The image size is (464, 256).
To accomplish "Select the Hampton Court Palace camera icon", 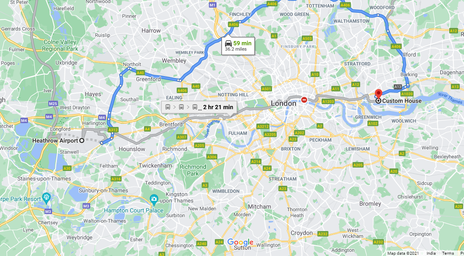I will click(153, 198).
